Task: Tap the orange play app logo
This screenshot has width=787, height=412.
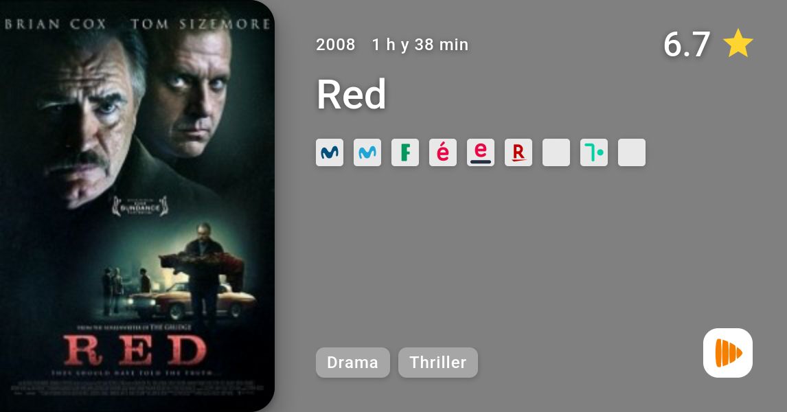Action: click(728, 353)
